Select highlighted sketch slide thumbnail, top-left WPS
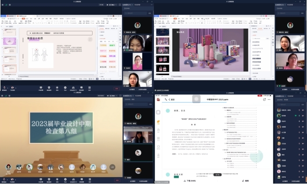 pyautogui.click(x=10, y=69)
